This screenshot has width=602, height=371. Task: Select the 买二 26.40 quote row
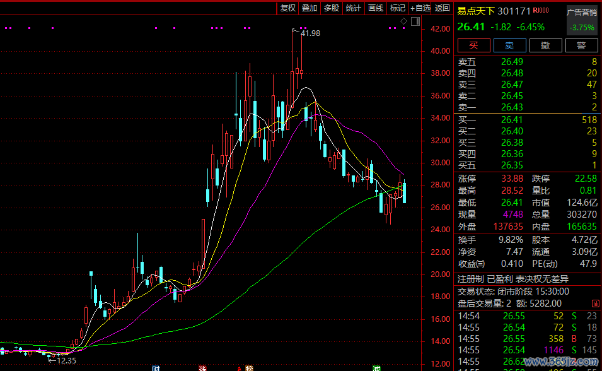527,131
